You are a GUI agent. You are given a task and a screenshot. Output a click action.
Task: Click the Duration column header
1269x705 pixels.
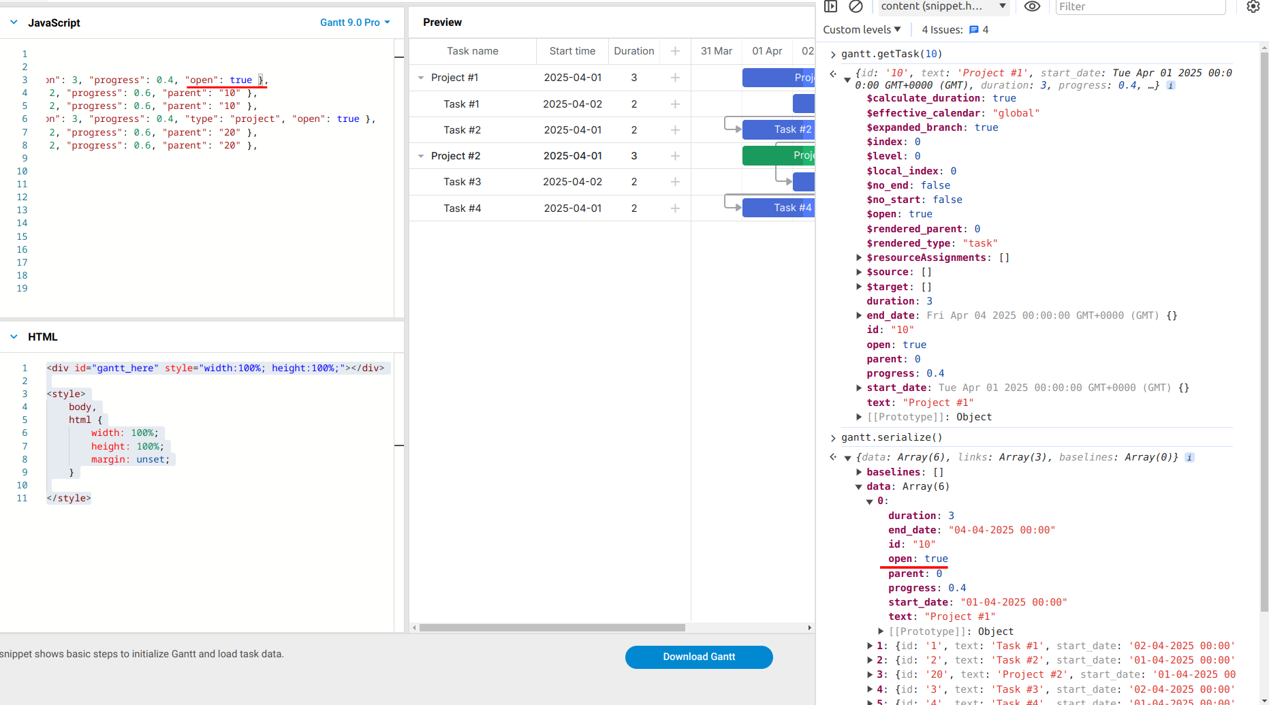633,51
